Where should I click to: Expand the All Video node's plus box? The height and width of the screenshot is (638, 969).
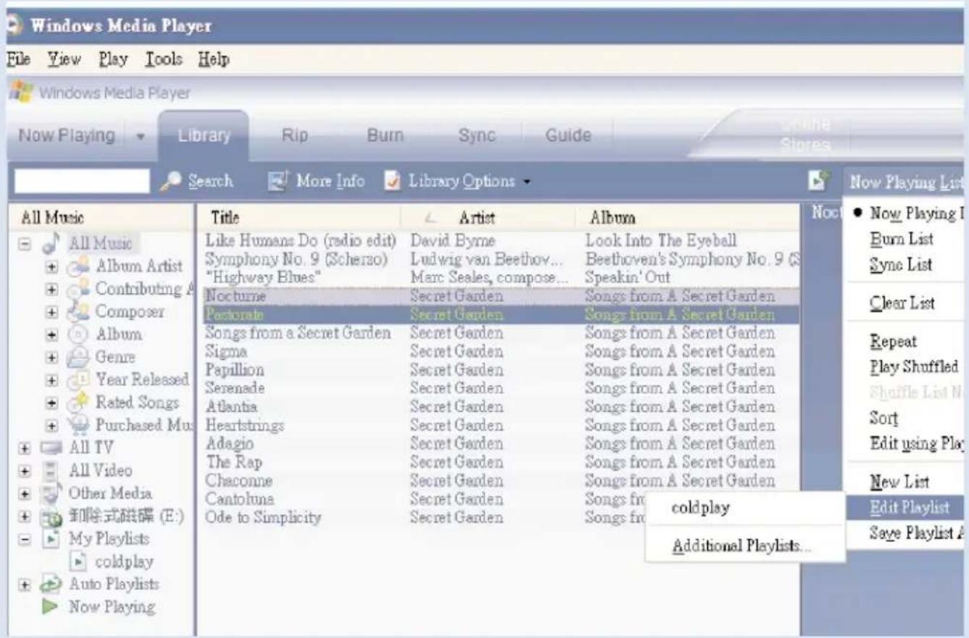click(x=26, y=471)
